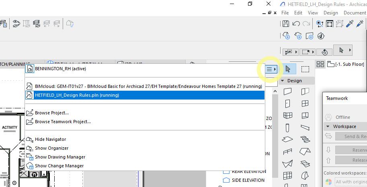Click the [-1. Sub Floor] tab
The height and width of the screenshot is (187, 367).
pyautogui.click(x=346, y=64)
